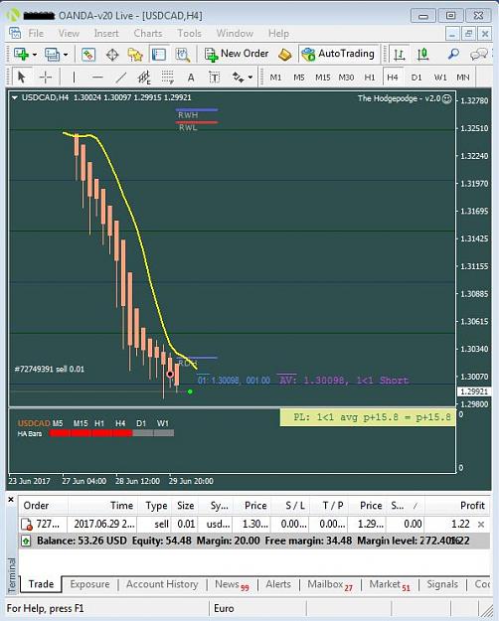Select the text label tool
This screenshot has height=621, width=499.
pos(191,78)
